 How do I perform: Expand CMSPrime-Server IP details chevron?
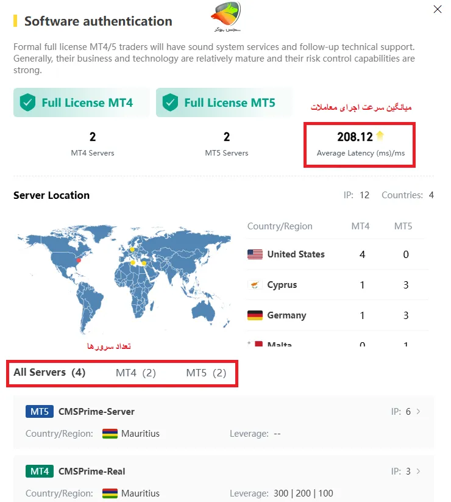pyautogui.click(x=418, y=411)
